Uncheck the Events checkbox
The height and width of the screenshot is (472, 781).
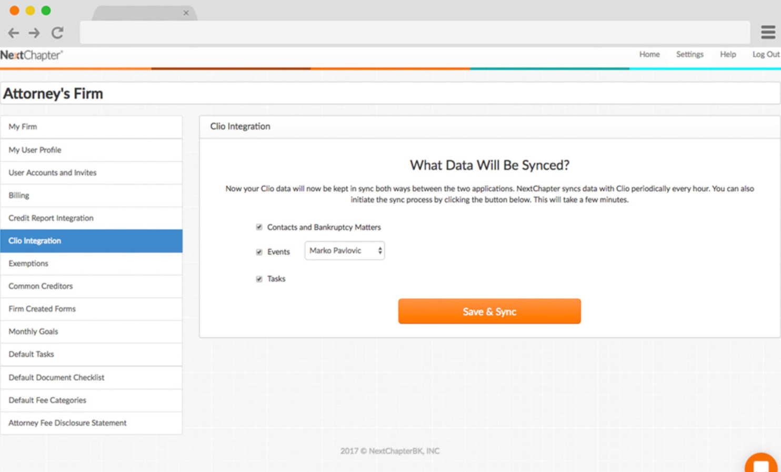259,252
